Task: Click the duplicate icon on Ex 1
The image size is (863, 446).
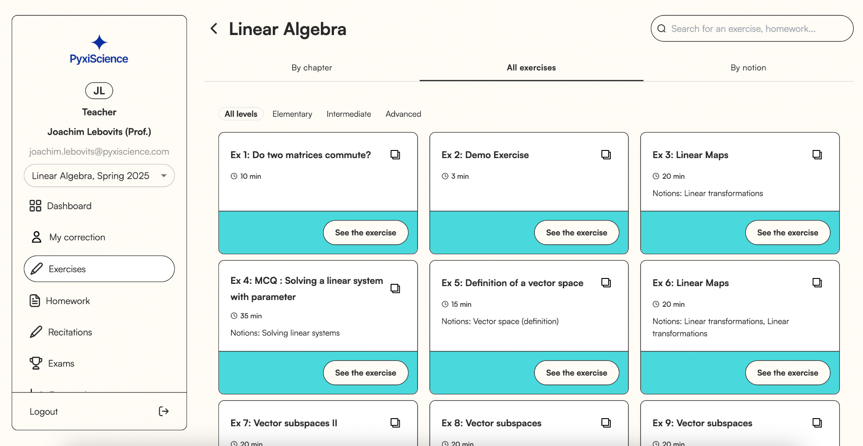Action: [x=396, y=155]
